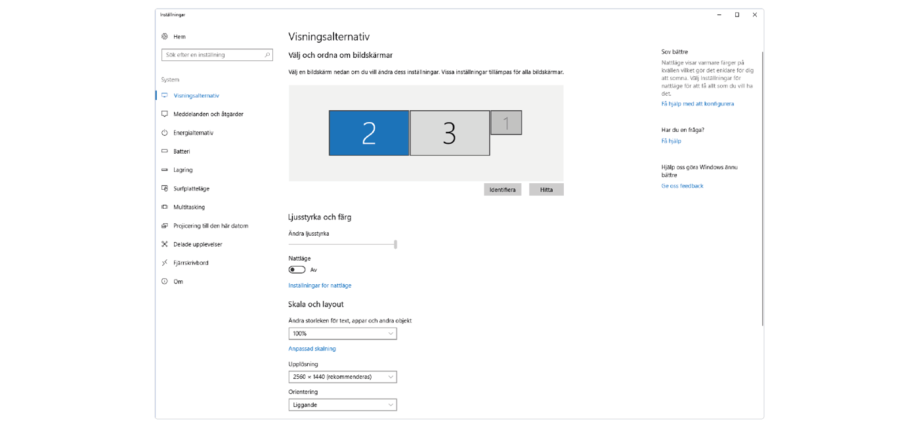This screenshot has width=919, height=428.
Task: Click the Ändra ljusstyrka brightness slider
Action: pos(342,244)
